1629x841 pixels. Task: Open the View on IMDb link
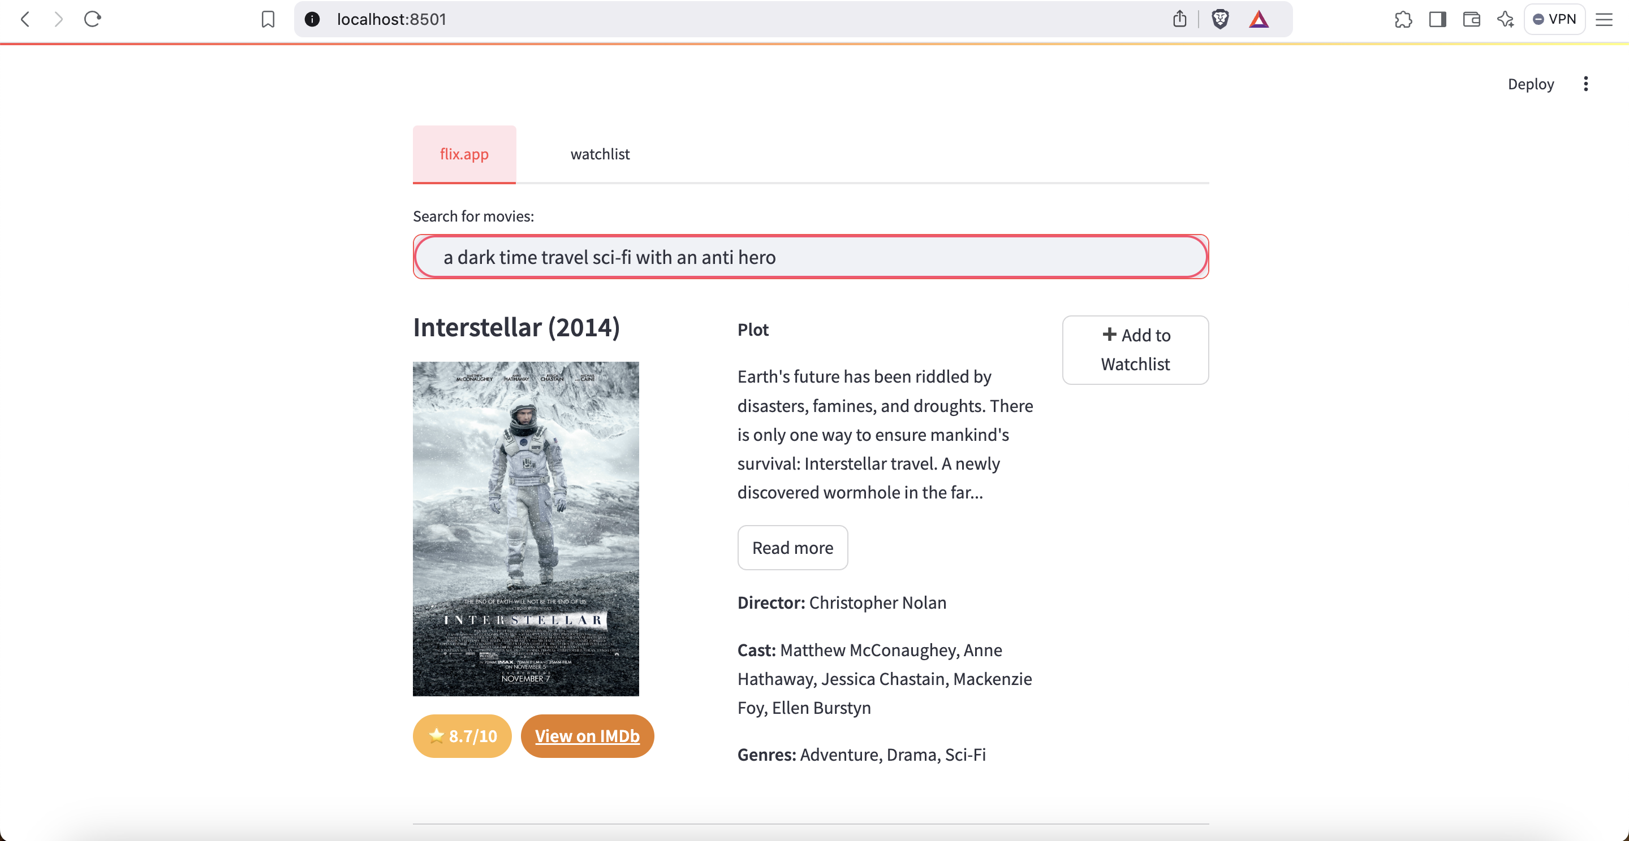tap(587, 735)
